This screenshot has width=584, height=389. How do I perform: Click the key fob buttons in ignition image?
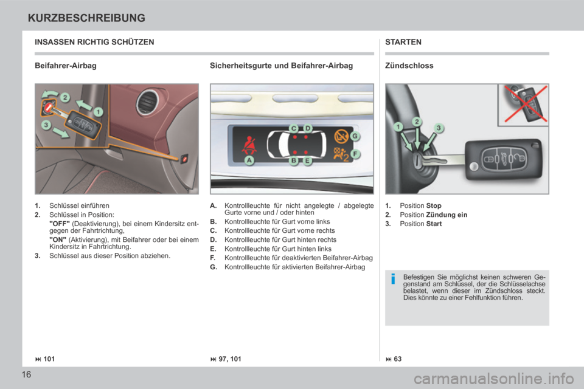click(x=504, y=159)
